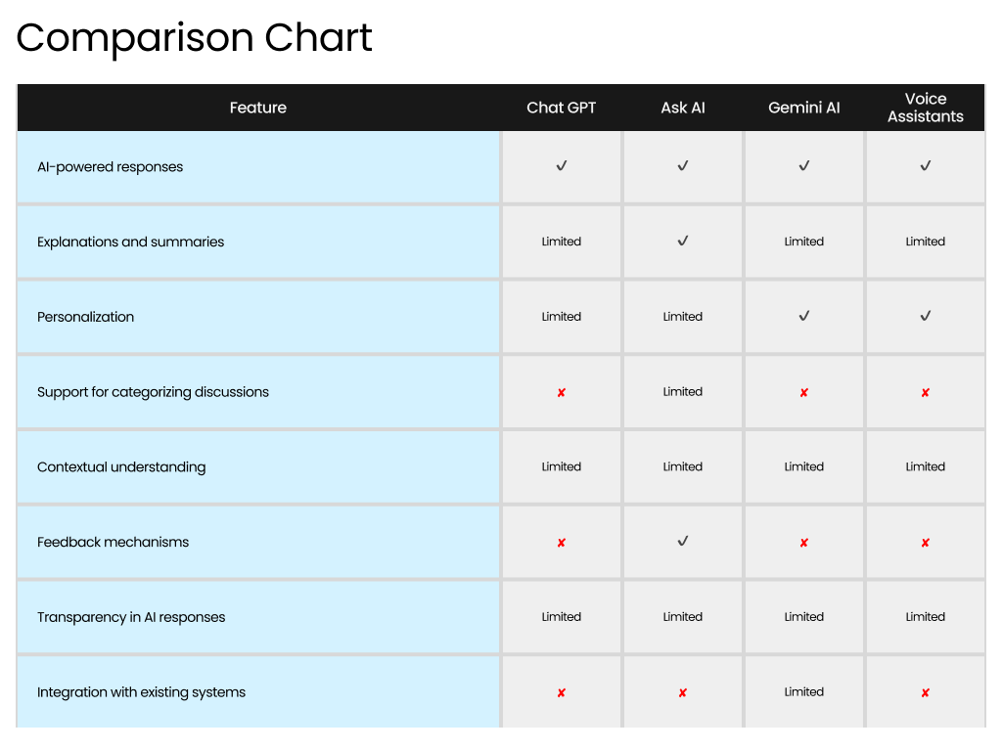The height and width of the screenshot is (751, 1002).
Task: Select the Voice Assistants column header
Action: pyautogui.click(x=926, y=108)
